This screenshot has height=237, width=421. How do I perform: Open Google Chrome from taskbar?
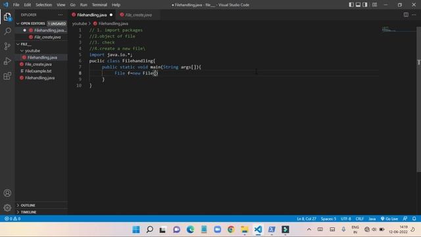point(231,230)
